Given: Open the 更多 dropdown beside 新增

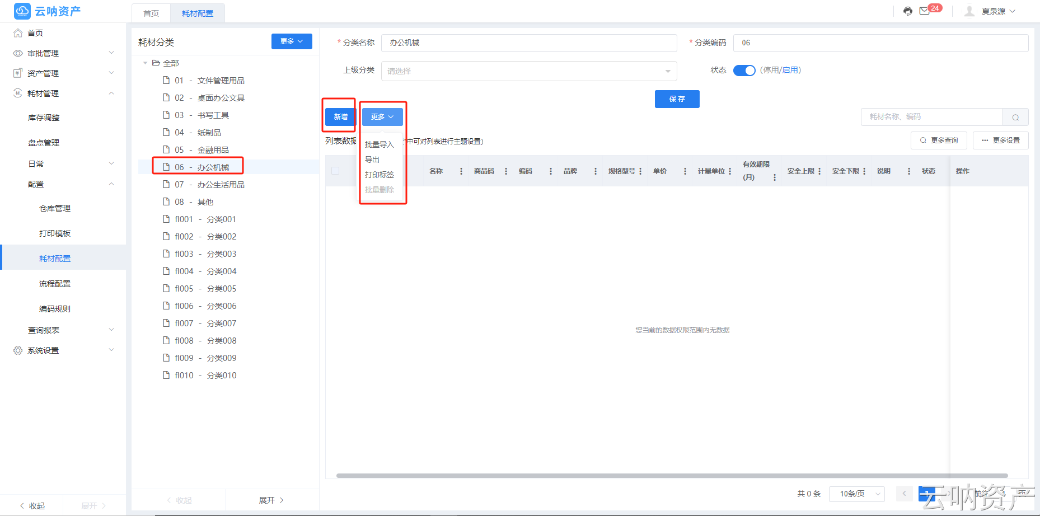Looking at the screenshot, I should click(x=382, y=117).
